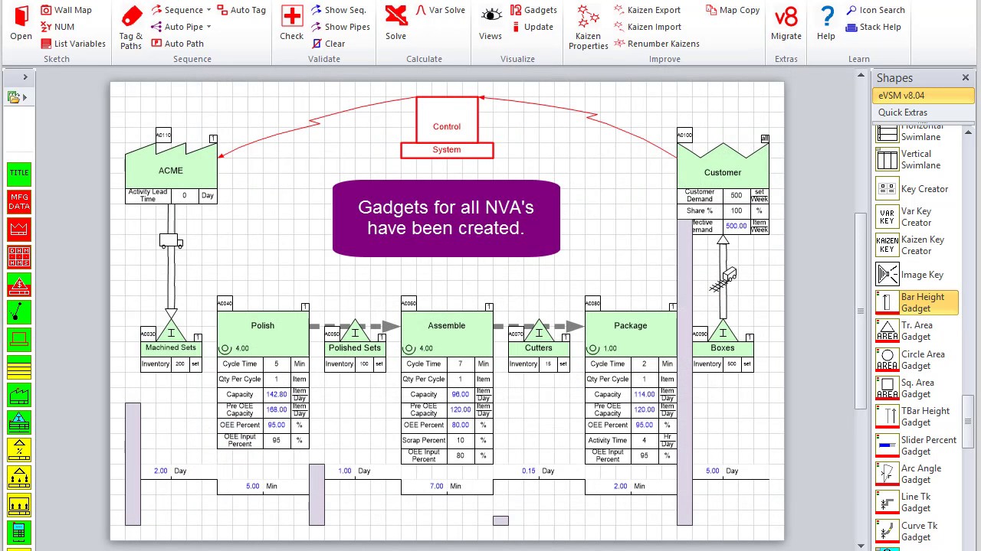
Task: Select the Vertical Swimlane shape
Action: point(917,159)
